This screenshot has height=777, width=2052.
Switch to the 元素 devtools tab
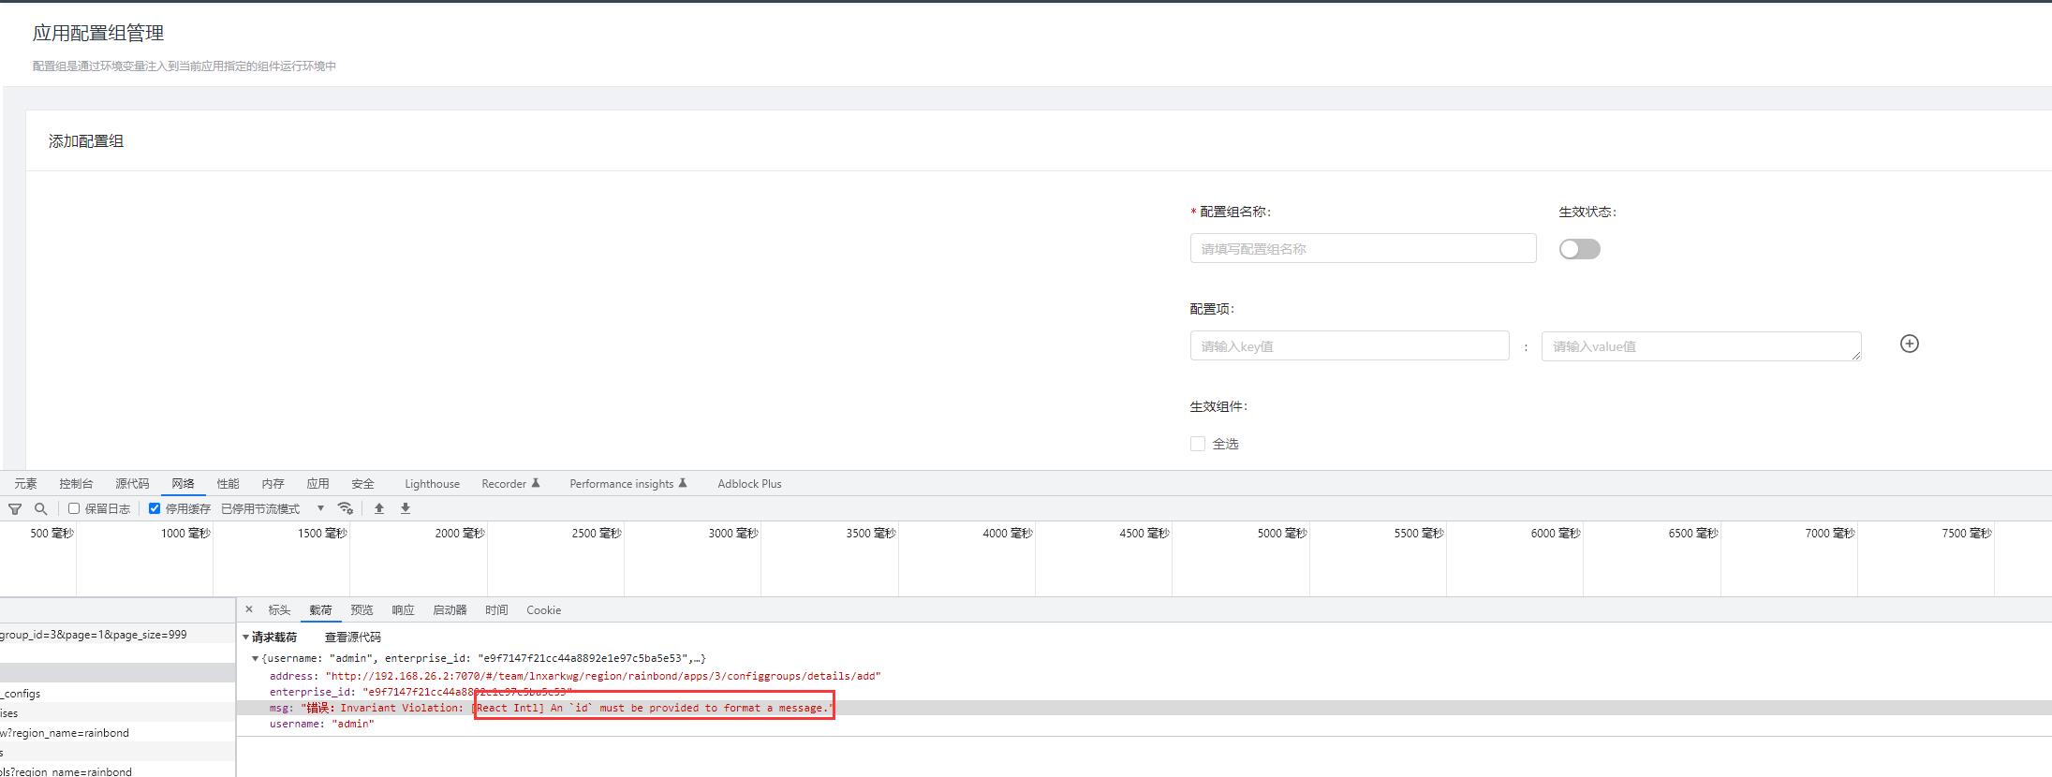tap(25, 484)
